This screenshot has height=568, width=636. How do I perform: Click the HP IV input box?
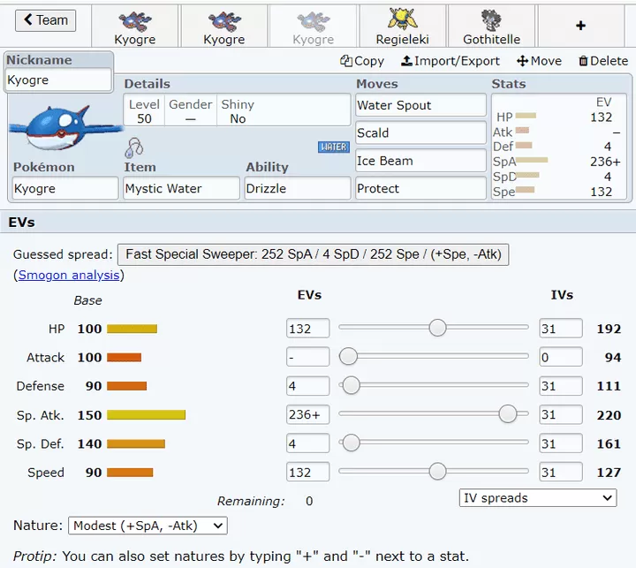[x=561, y=329]
